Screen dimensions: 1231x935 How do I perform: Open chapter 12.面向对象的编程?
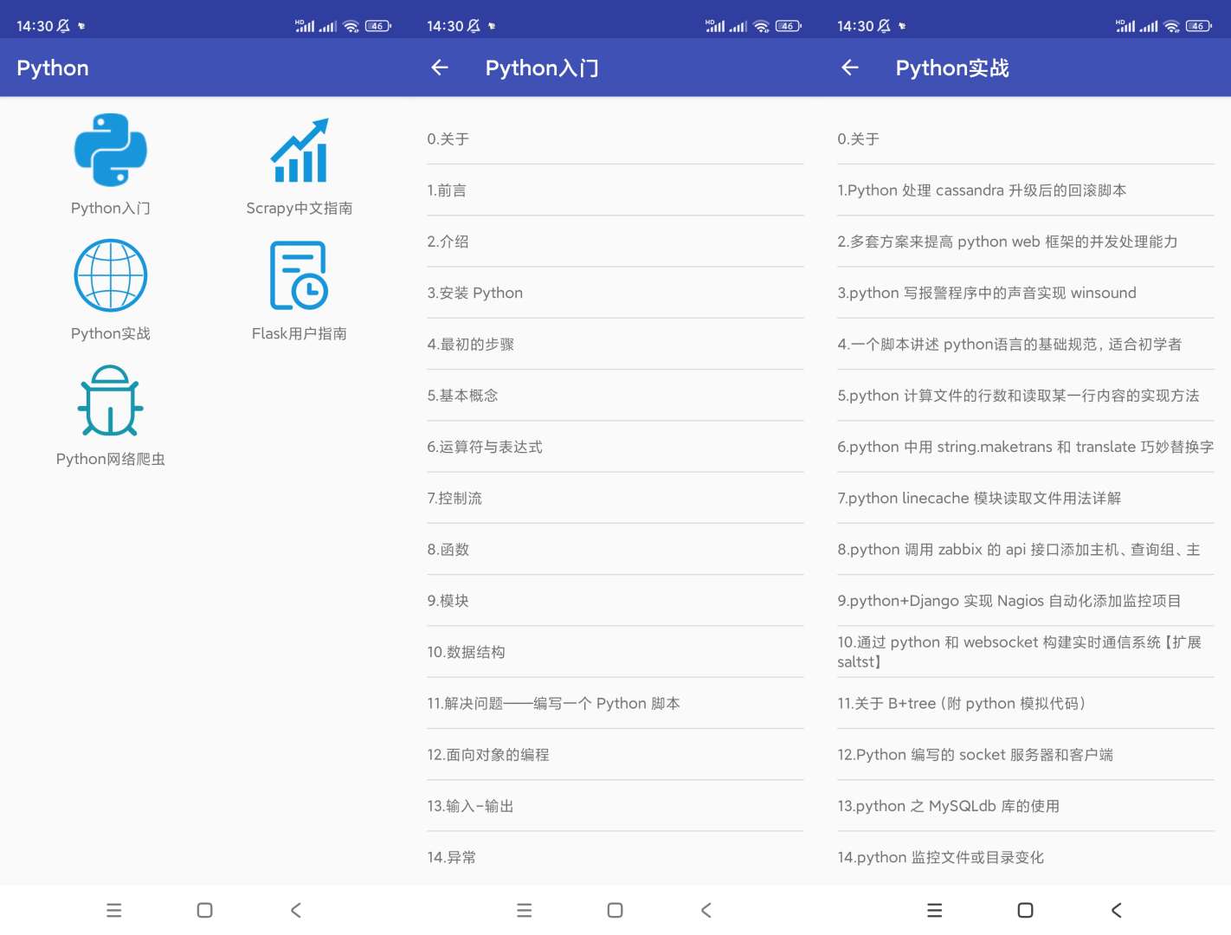pos(615,754)
